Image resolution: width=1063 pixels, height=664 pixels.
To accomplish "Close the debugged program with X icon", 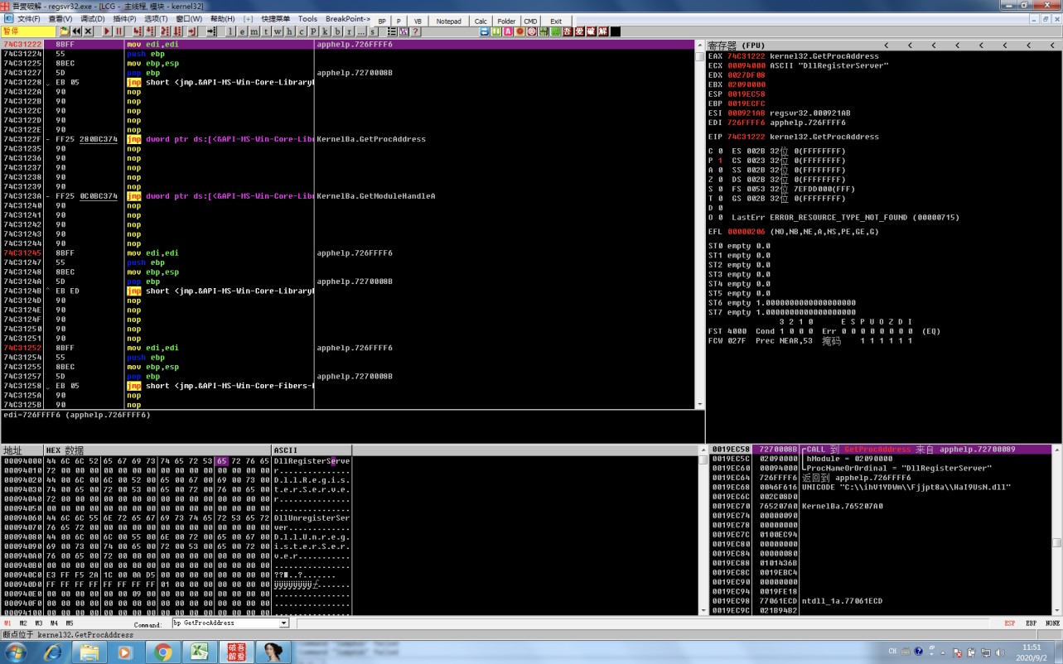I will 88,31.
